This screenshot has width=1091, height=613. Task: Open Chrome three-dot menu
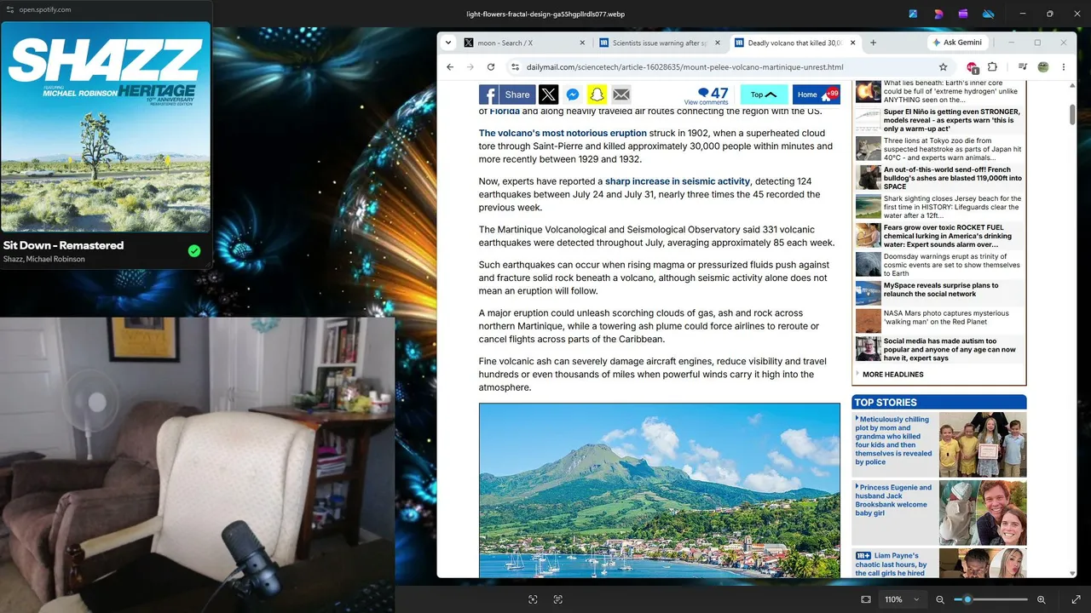tap(1064, 67)
